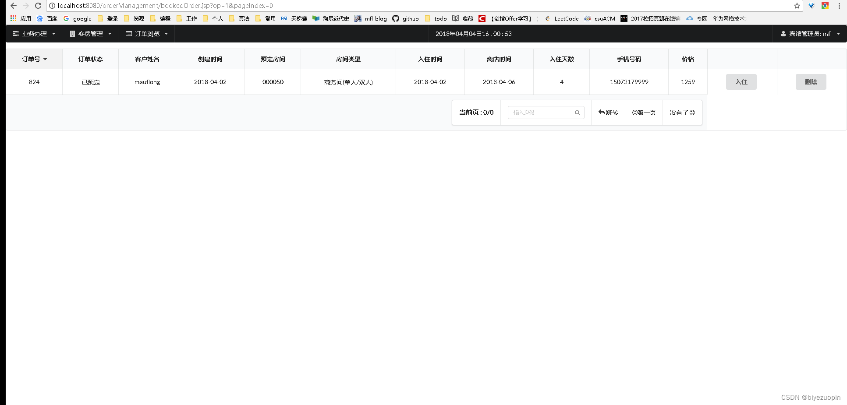Image resolution: width=847 pixels, height=405 pixels.
Task: Click the 当前页 : 0/0 page indicator
Action: pyautogui.click(x=476, y=113)
